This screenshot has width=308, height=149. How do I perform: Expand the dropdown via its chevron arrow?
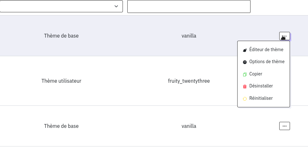(116, 6)
